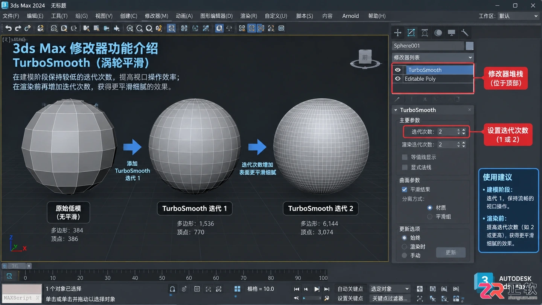Toggle TurboSmooth modifier visibility eye
This screenshot has width=542, height=305.
(398, 70)
